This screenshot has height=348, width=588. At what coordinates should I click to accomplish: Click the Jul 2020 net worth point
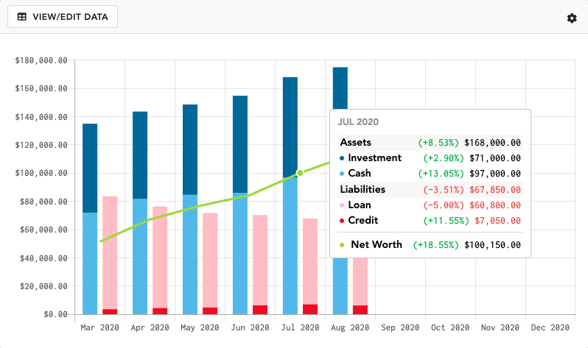[300, 173]
